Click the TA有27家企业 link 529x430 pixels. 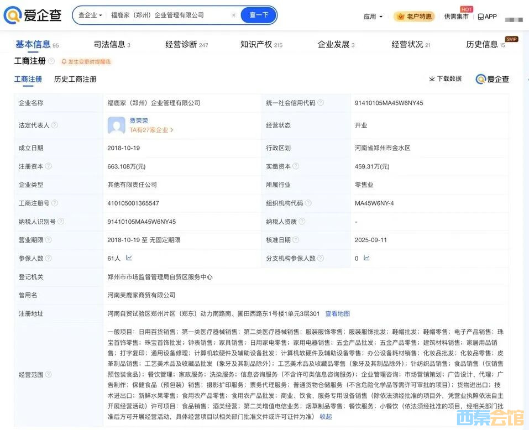pos(151,130)
